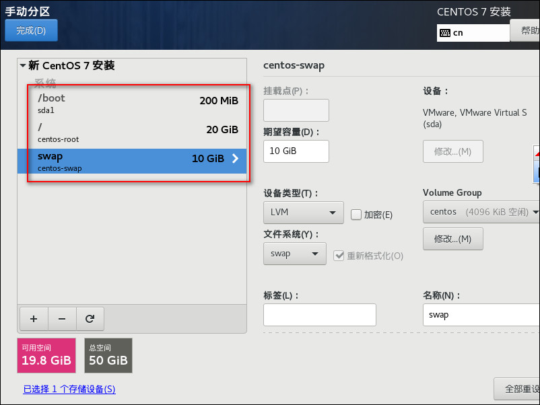540x405 pixels.
Task: Toggle the 重新格式化(O) reformat checkbox
Action: point(339,256)
